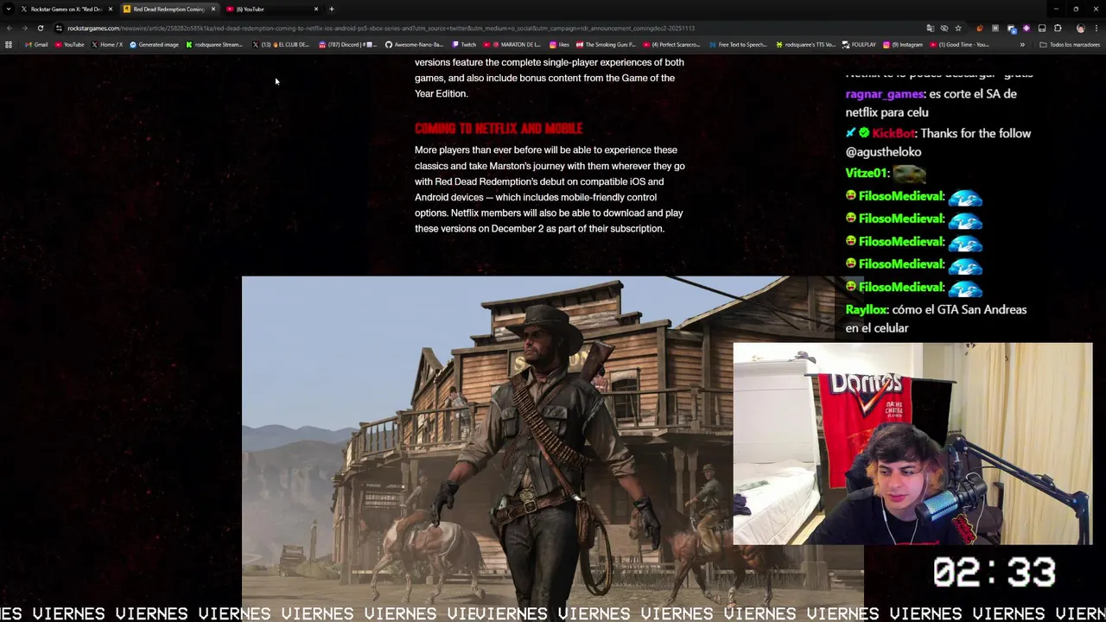Image resolution: width=1106 pixels, height=622 pixels.
Task: Open the Generated image bookmark
Action: pyautogui.click(x=154, y=44)
